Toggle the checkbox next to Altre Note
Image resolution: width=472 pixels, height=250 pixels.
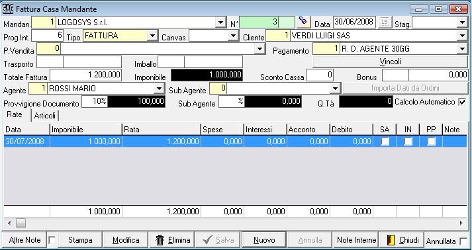52,240
